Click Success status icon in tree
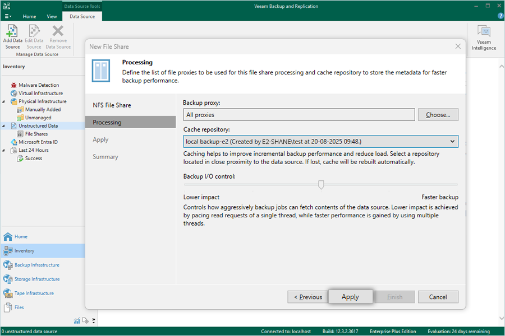Viewport: 505px width, 336px height. (x=20, y=158)
